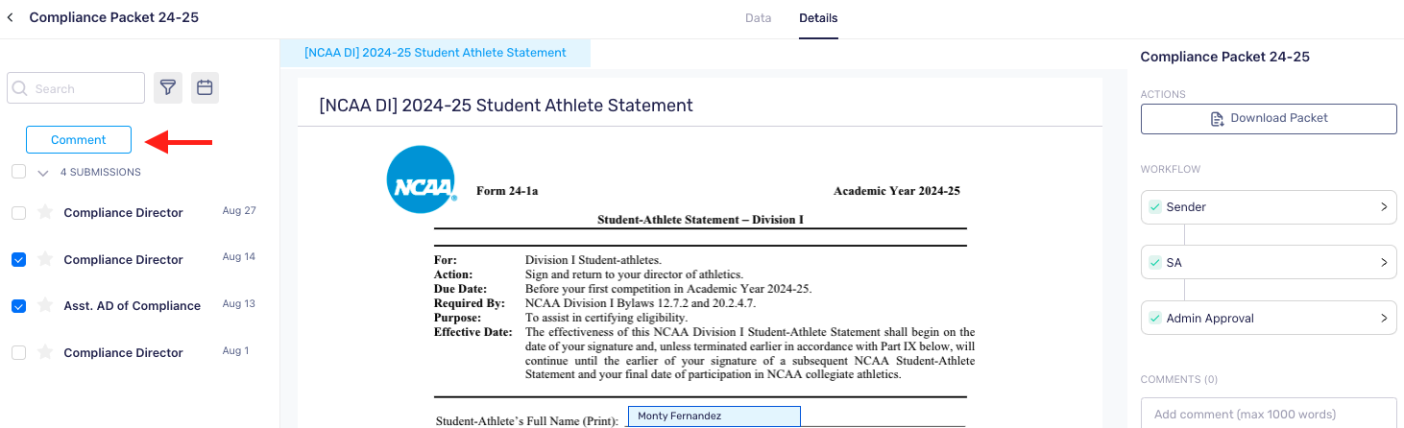Click the Download Packet button

[1269, 118]
